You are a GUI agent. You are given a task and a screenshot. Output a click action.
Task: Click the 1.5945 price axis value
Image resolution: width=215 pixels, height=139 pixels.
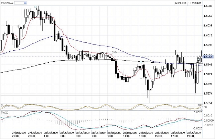[208, 64]
